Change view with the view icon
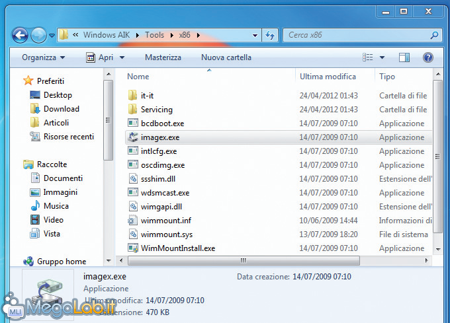This screenshot has height=323, width=450. (x=368, y=57)
